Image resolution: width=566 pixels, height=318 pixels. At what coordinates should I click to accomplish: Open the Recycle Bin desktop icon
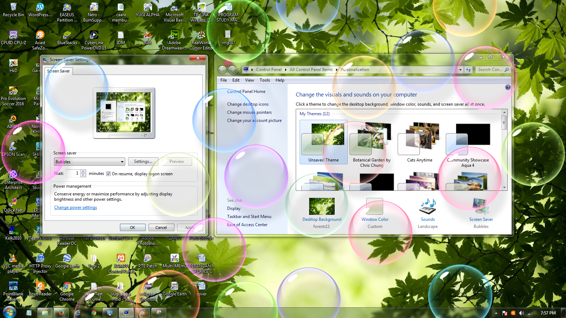pos(13,10)
